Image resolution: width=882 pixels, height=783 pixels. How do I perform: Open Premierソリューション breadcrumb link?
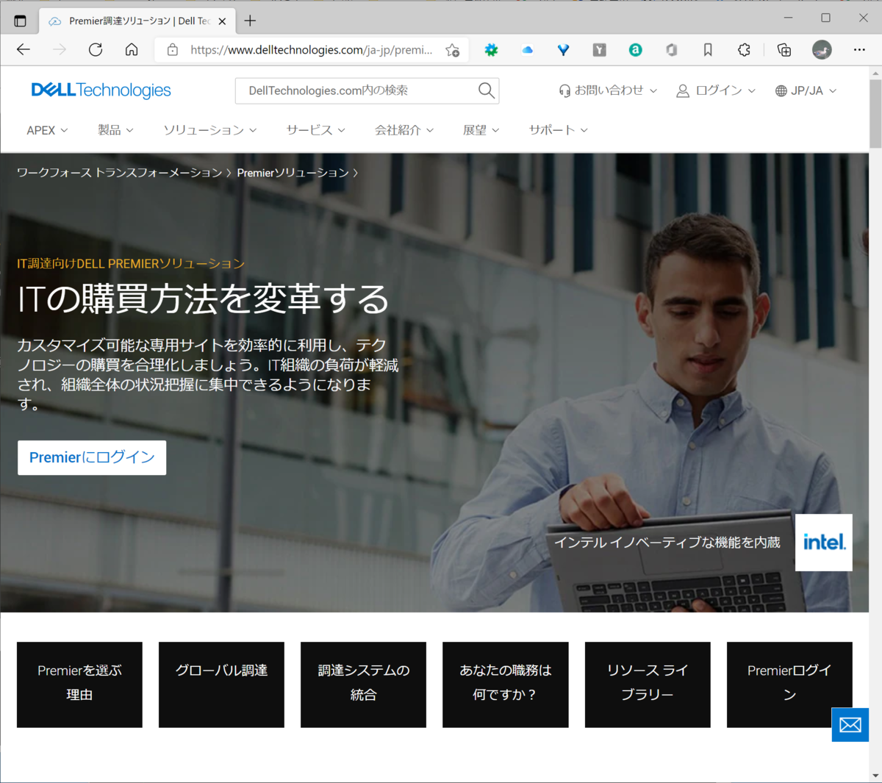click(x=293, y=173)
